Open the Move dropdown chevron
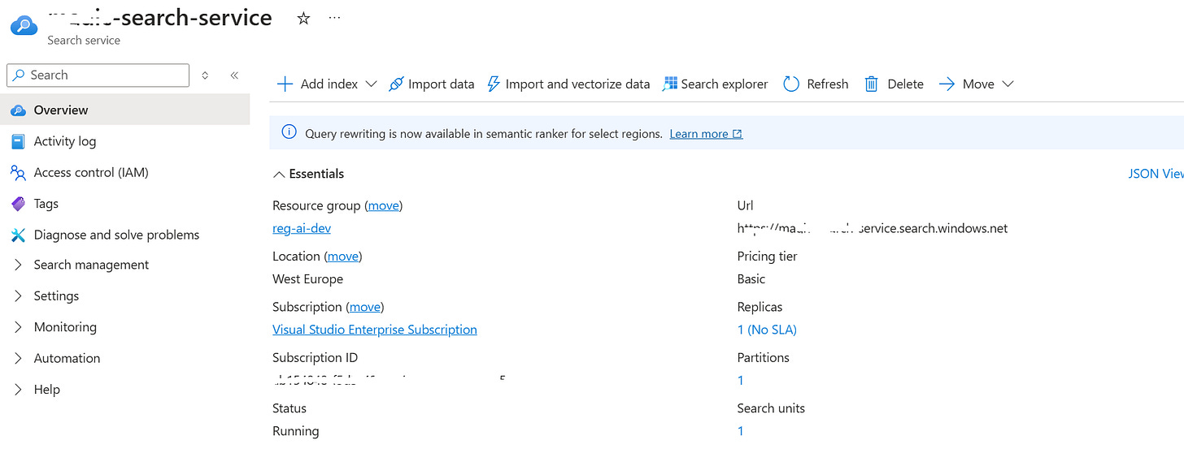Screen dimensions: 1184x453 pyautogui.click(x=1008, y=84)
